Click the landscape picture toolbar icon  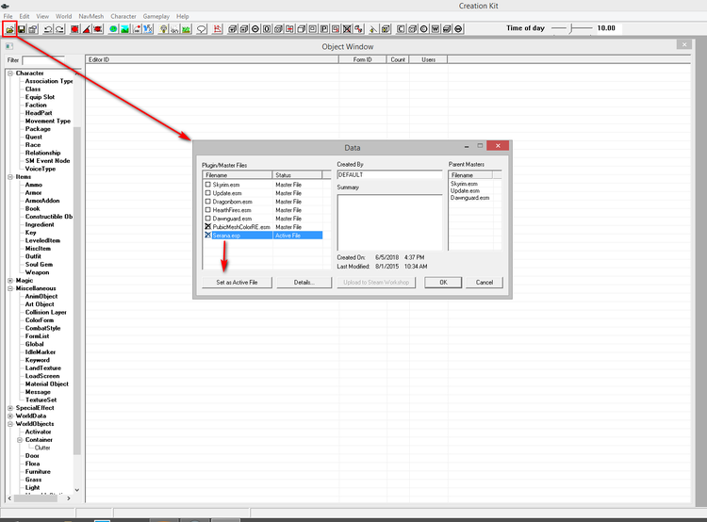tap(124, 29)
